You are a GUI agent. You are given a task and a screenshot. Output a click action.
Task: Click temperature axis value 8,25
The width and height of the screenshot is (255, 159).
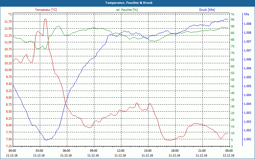9,118
